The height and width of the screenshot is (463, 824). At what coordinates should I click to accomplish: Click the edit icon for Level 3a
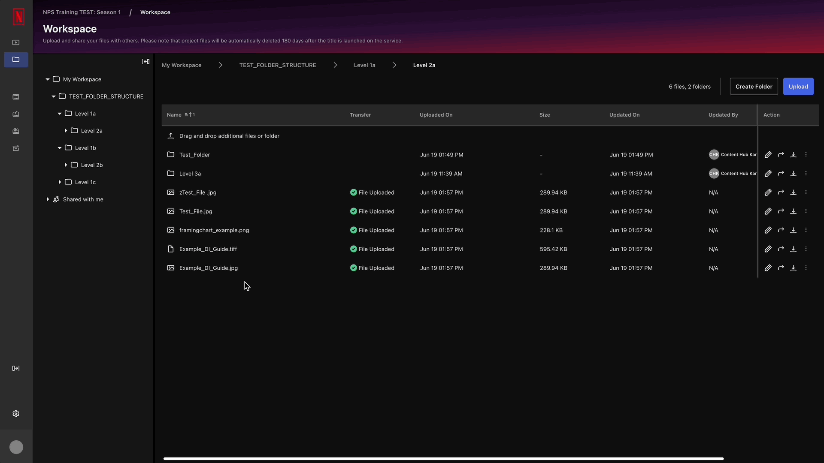(x=768, y=174)
